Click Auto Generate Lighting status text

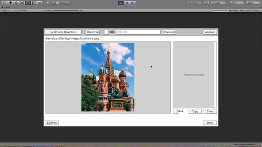245,144
